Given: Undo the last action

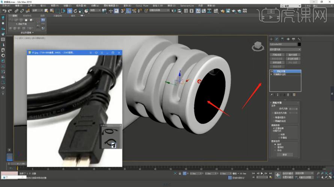Looking at the screenshot, I should click(x=4, y=11).
